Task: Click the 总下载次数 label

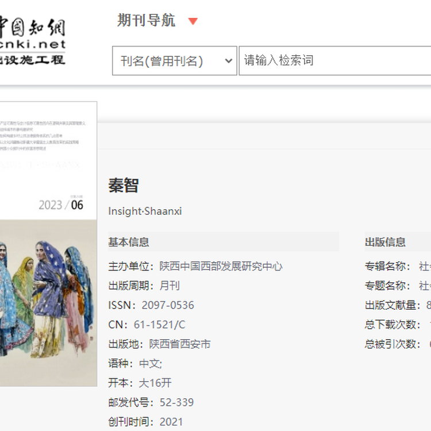Action: 393,325
